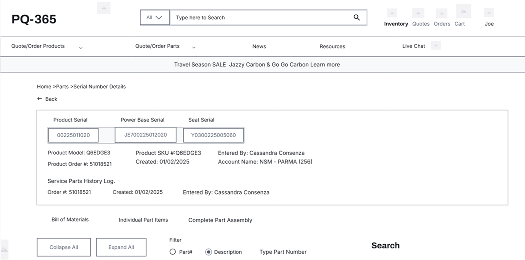525x260 pixels.
Task: Go to Orders in the header
Action: pyautogui.click(x=442, y=24)
